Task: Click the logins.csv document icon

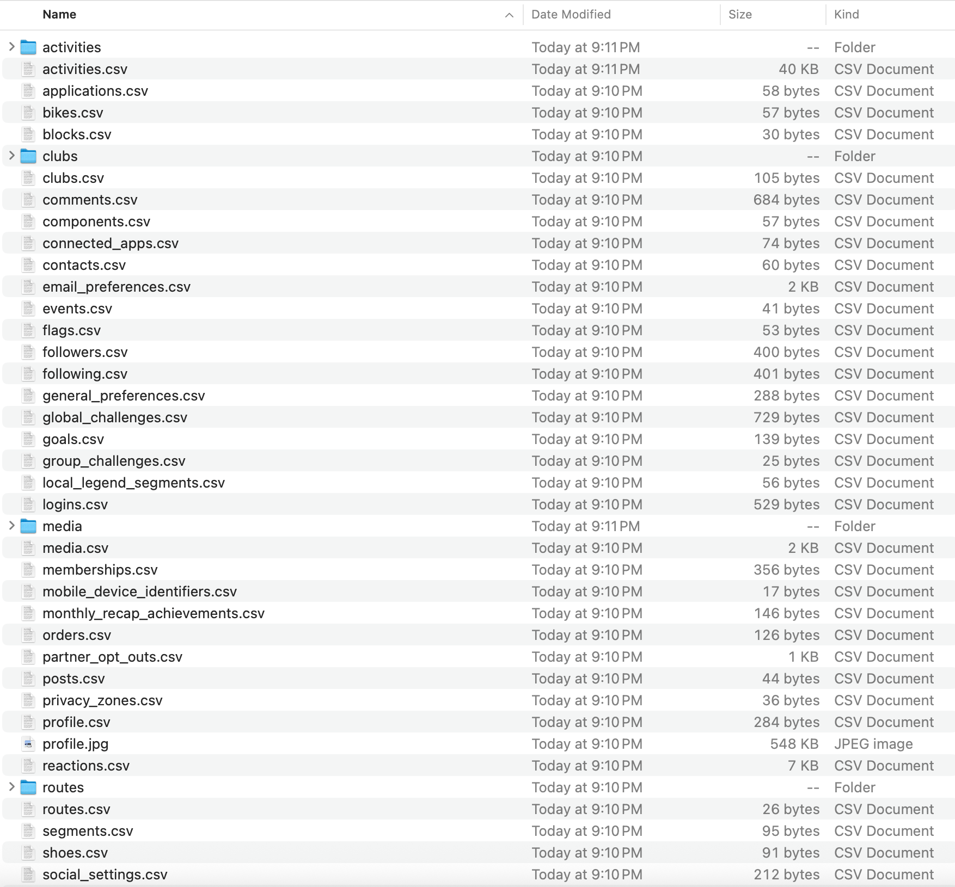Action: tap(28, 504)
